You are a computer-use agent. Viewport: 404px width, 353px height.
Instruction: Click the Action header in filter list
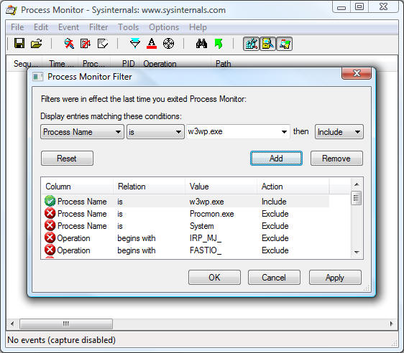[293, 186]
